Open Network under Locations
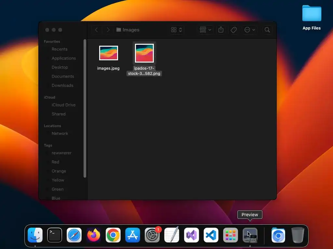 (60, 134)
